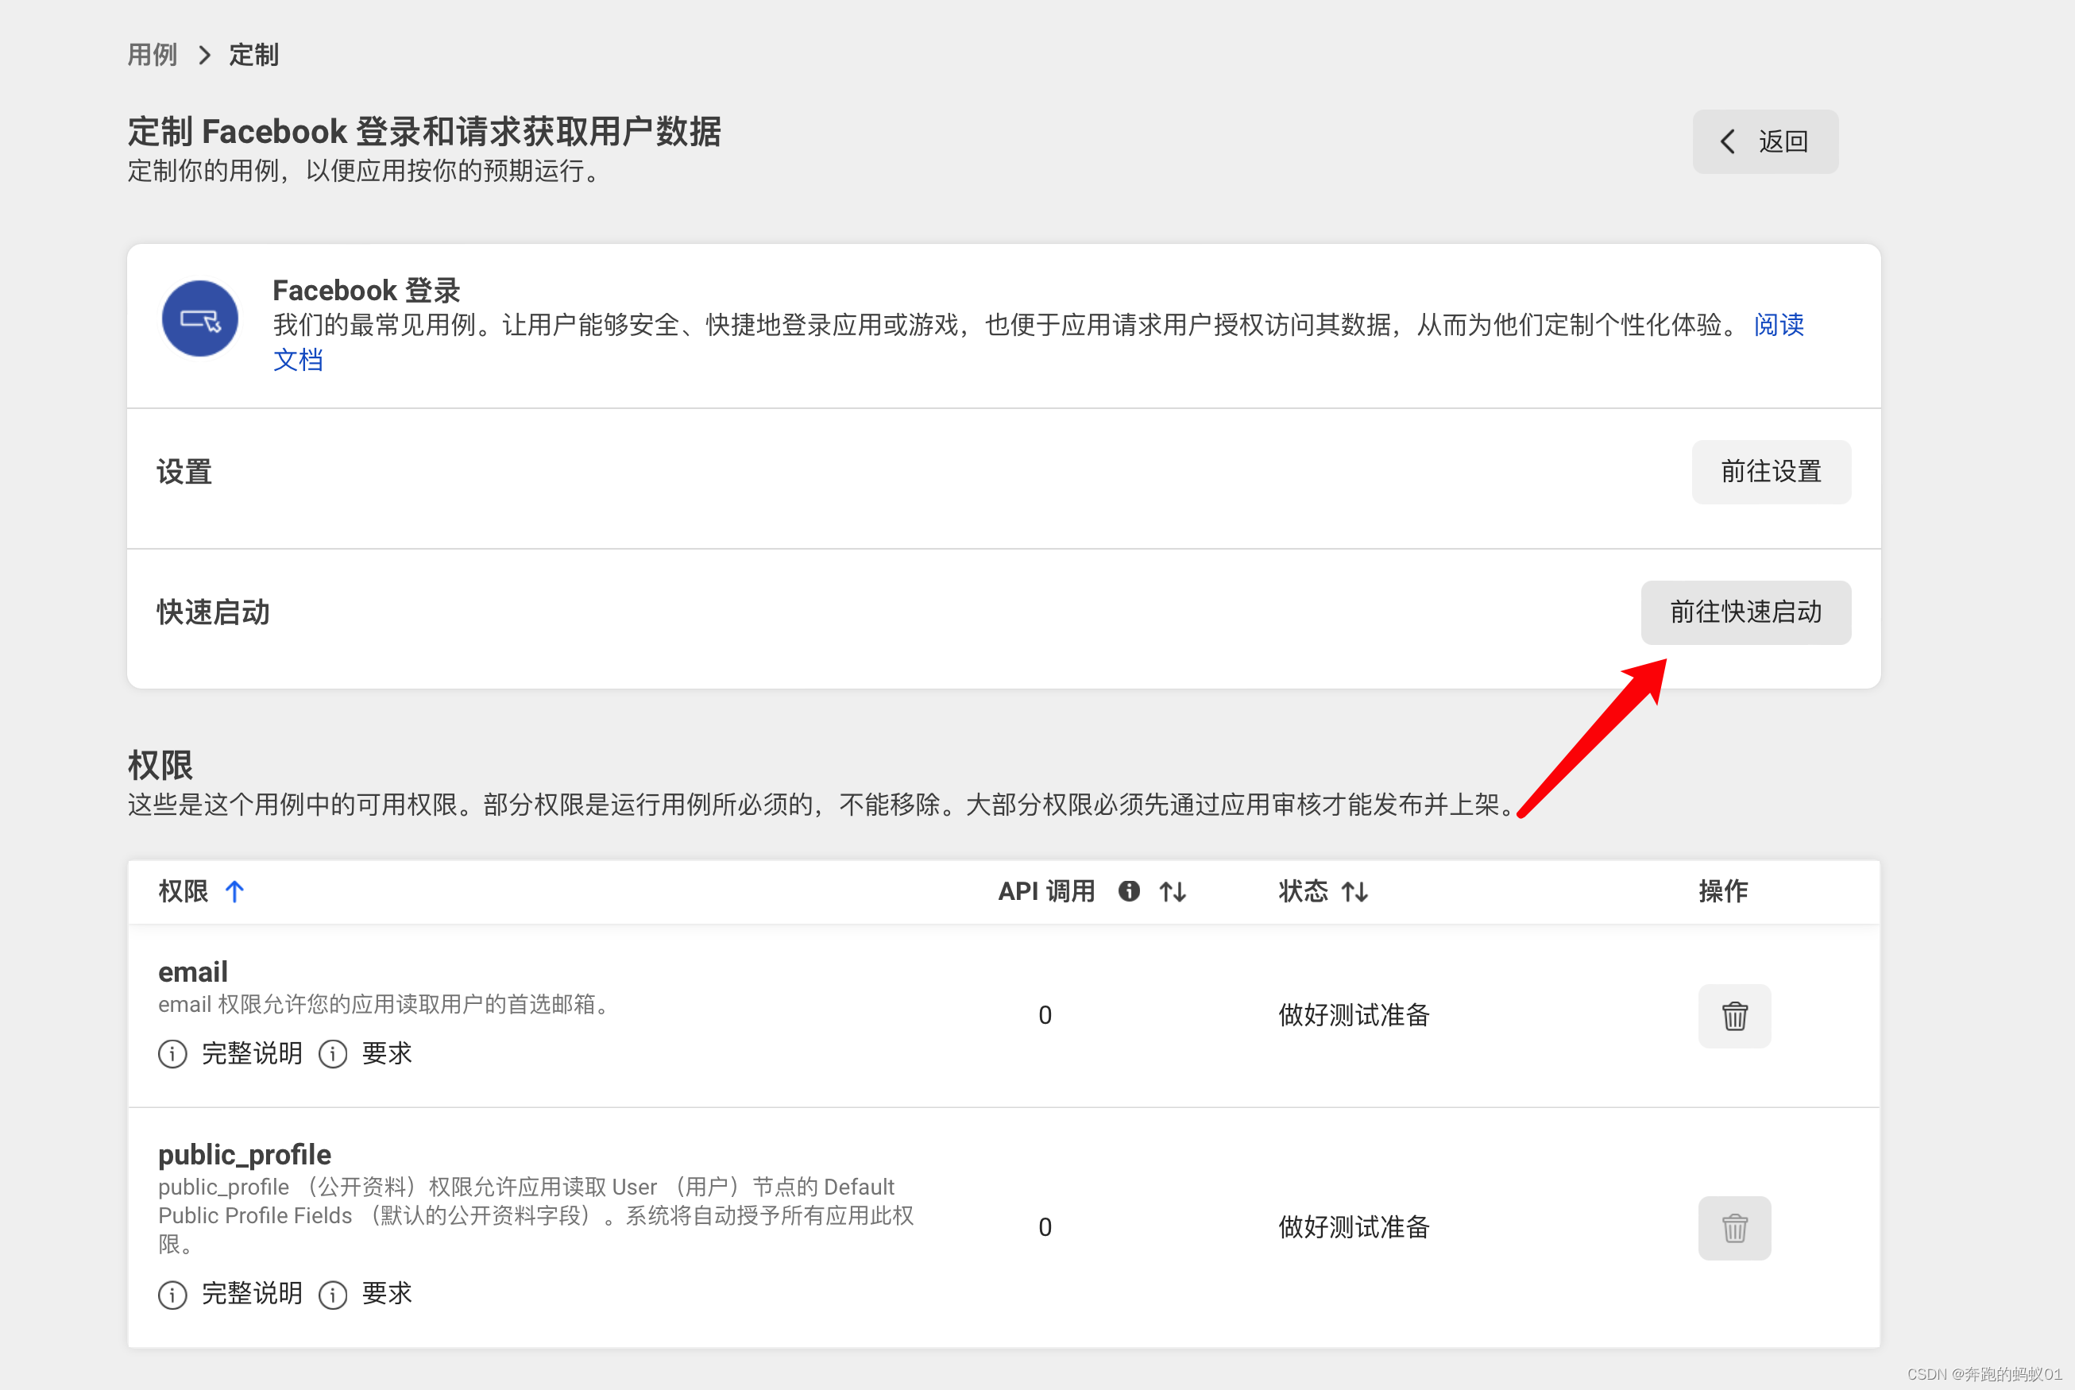Click the 前往快速启动 button
The width and height of the screenshot is (2075, 1390).
1745,612
